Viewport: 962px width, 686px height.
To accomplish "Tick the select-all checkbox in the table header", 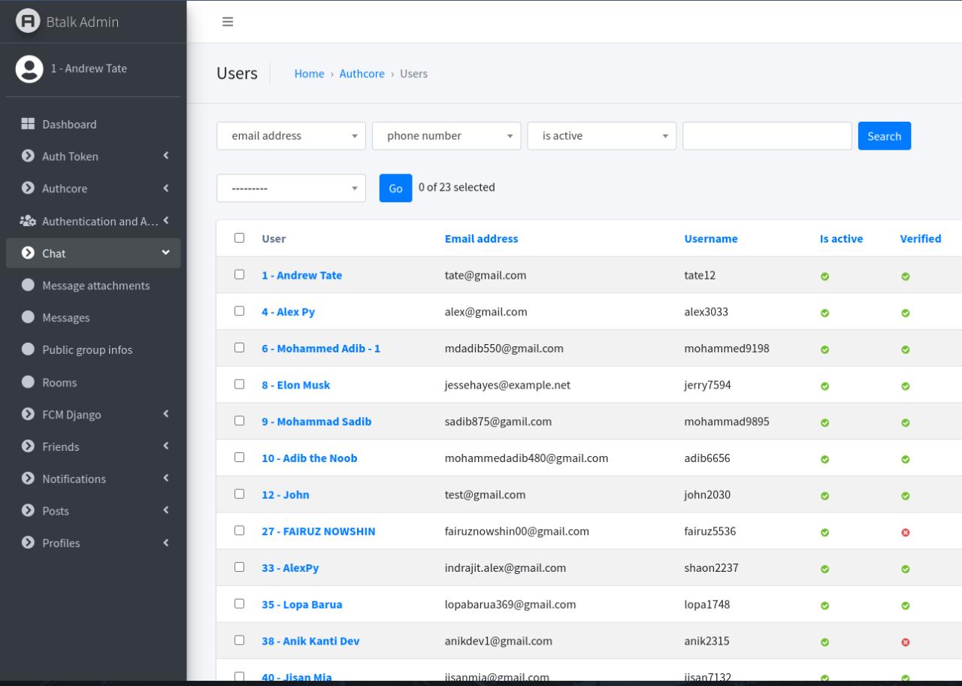I will coord(240,237).
